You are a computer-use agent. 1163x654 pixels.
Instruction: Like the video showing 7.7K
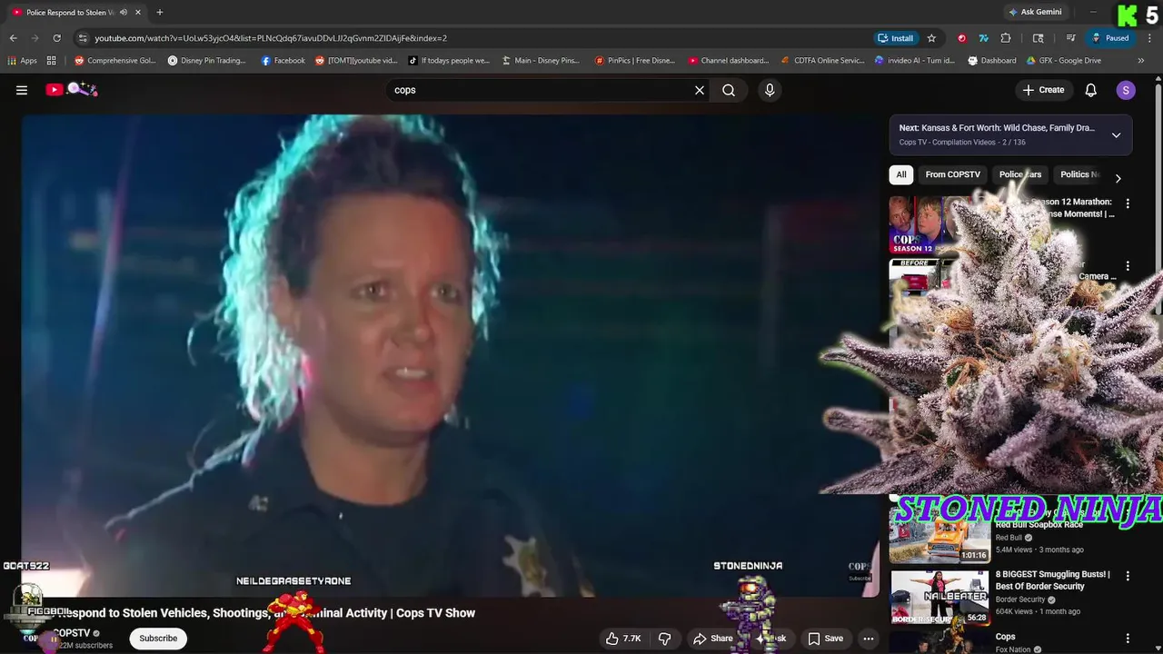(x=624, y=639)
